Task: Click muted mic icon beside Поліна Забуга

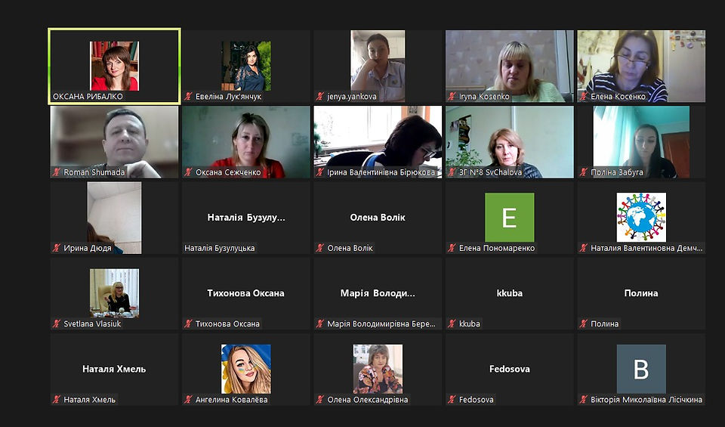Action: [584, 172]
